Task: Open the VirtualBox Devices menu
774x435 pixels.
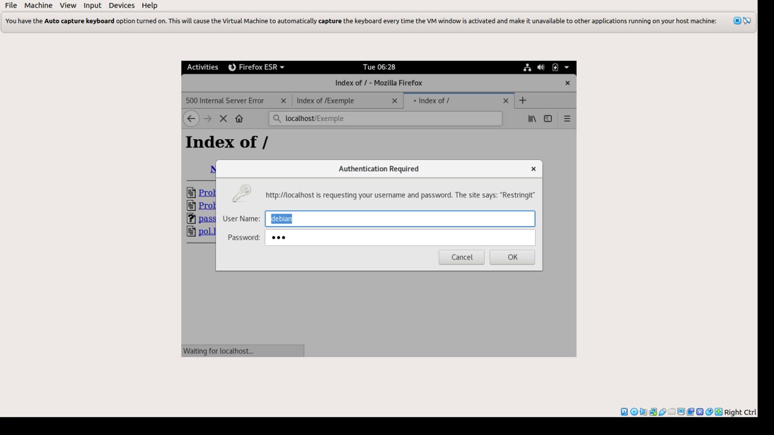Action: click(122, 5)
